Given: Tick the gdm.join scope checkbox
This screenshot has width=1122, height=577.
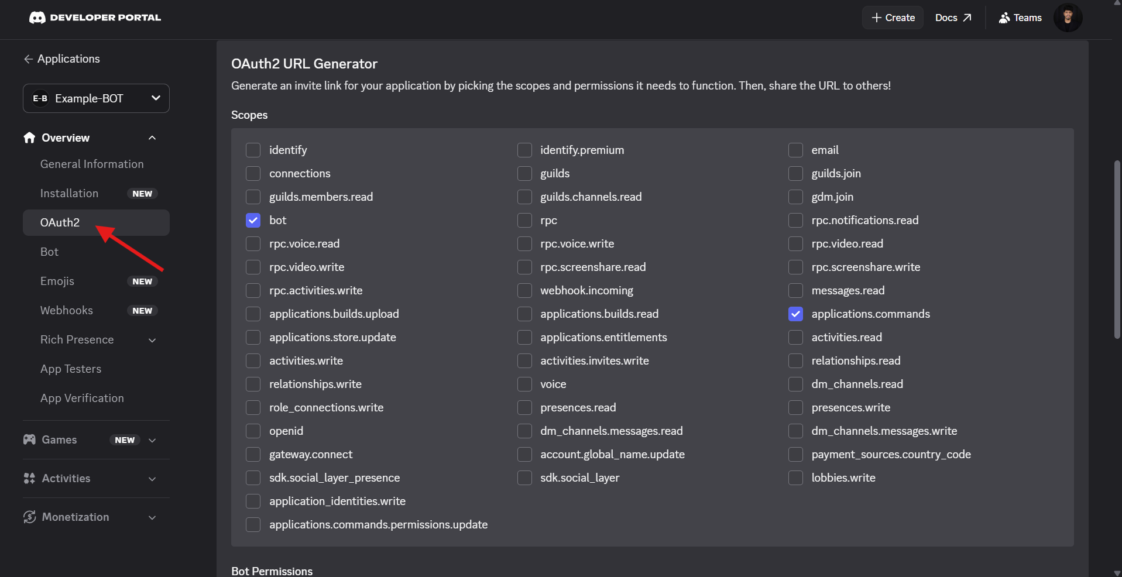Looking at the screenshot, I should point(795,197).
